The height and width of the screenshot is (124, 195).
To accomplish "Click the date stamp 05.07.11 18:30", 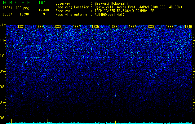I will 16,14.
